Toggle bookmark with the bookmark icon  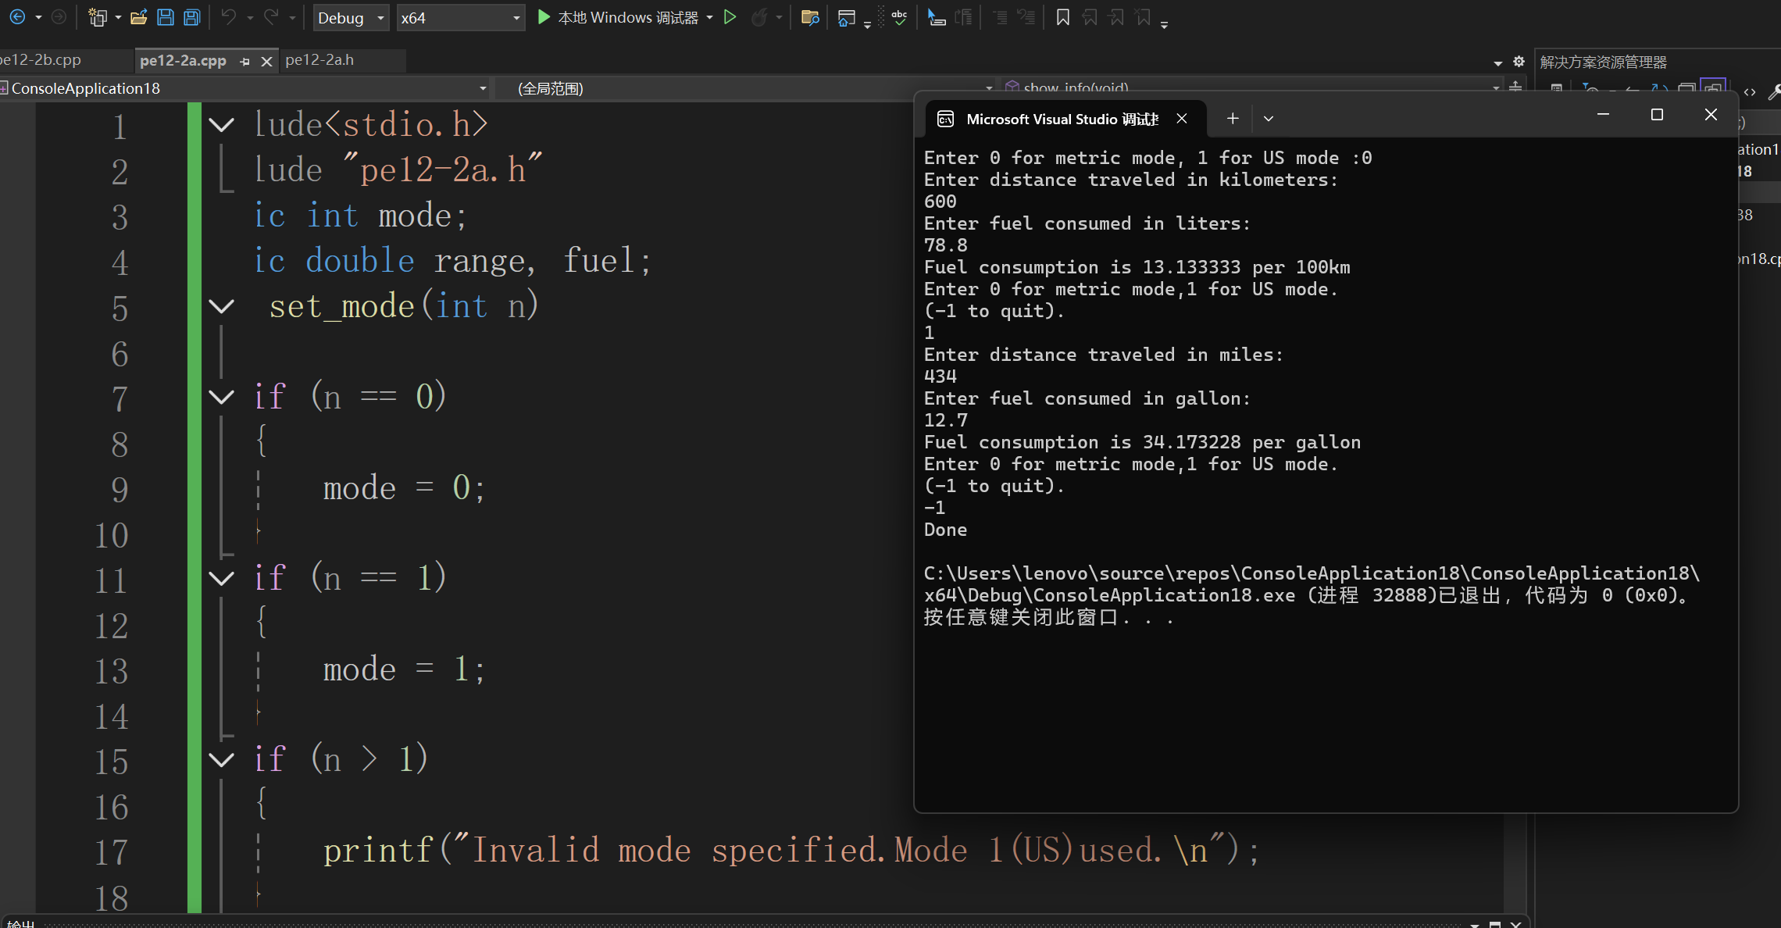coord(1062,17)
